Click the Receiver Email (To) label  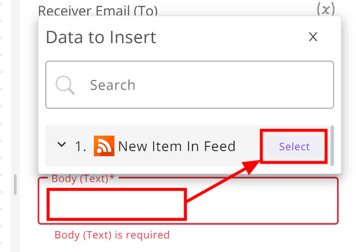click(x=98, y=10)
